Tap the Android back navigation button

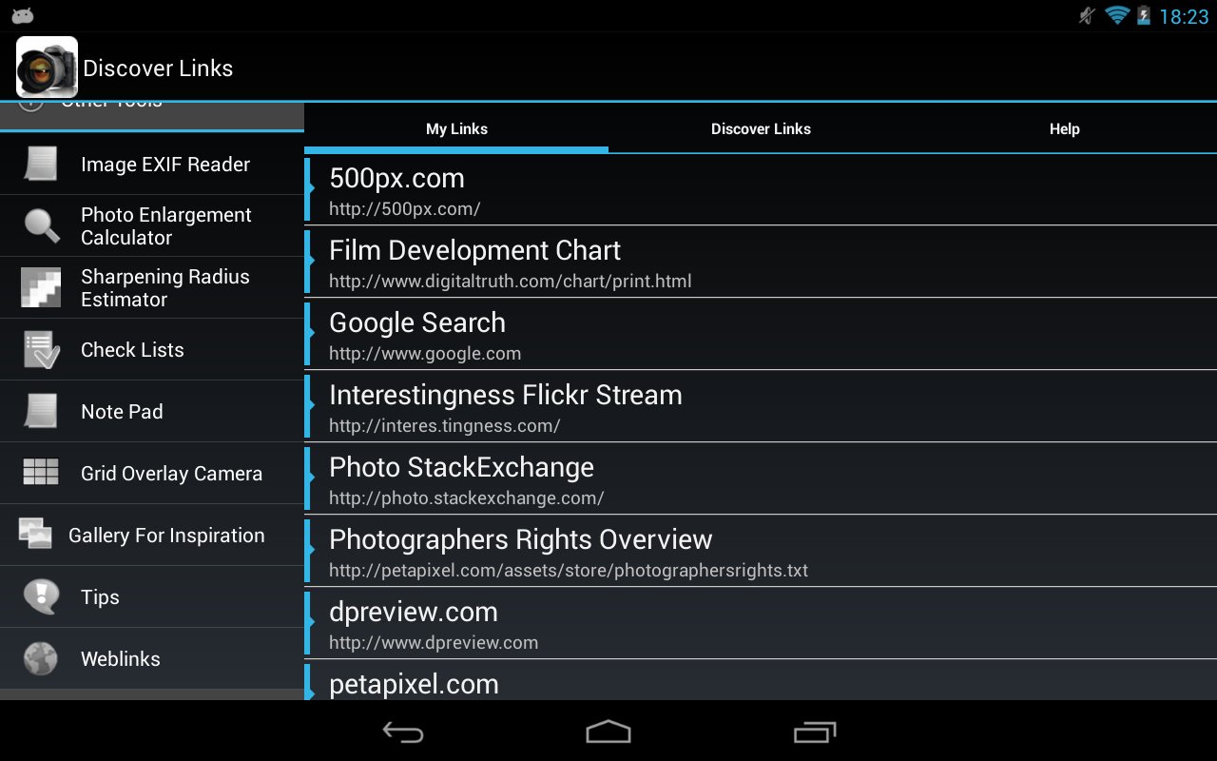pos(403,732)
